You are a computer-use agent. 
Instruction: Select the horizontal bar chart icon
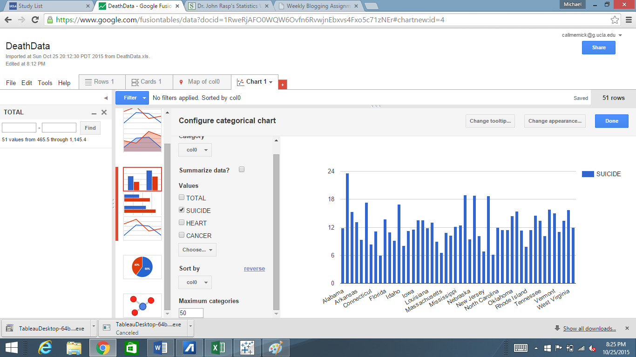[142, 204]
